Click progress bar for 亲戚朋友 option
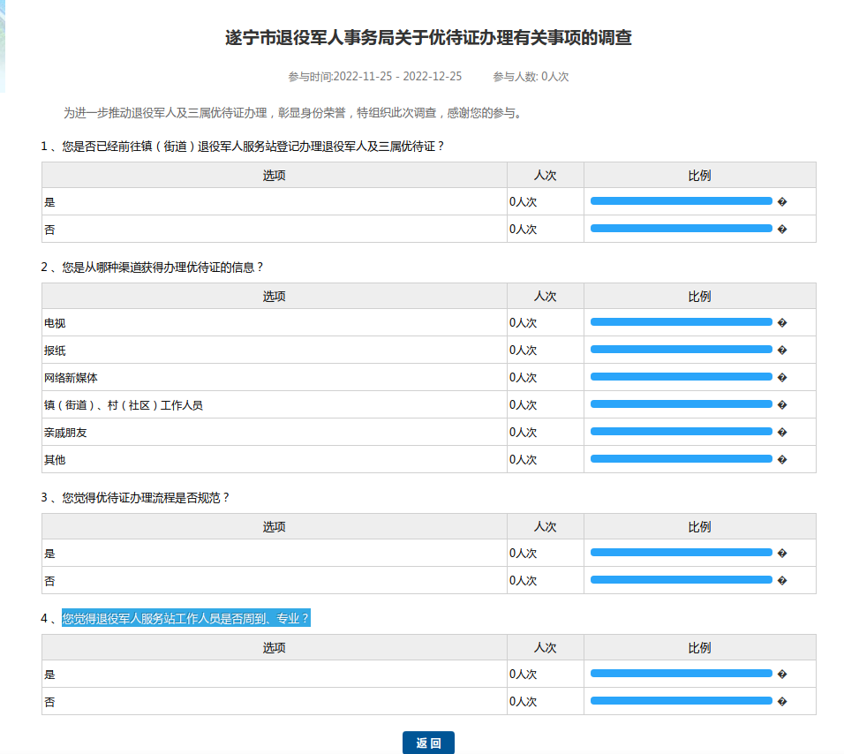 point(681,432)
